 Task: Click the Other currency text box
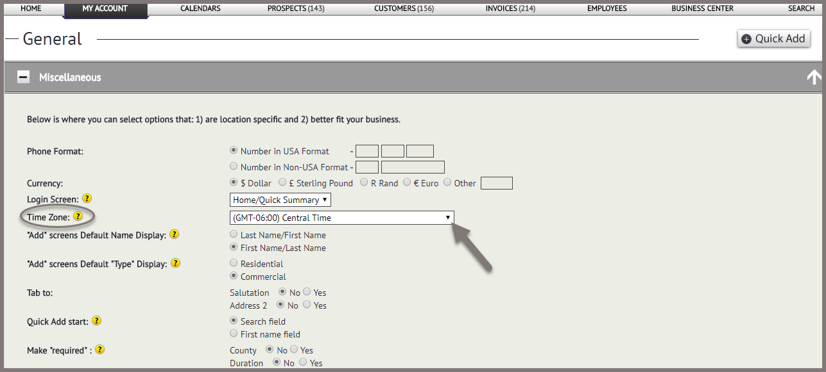click(497, 183)
